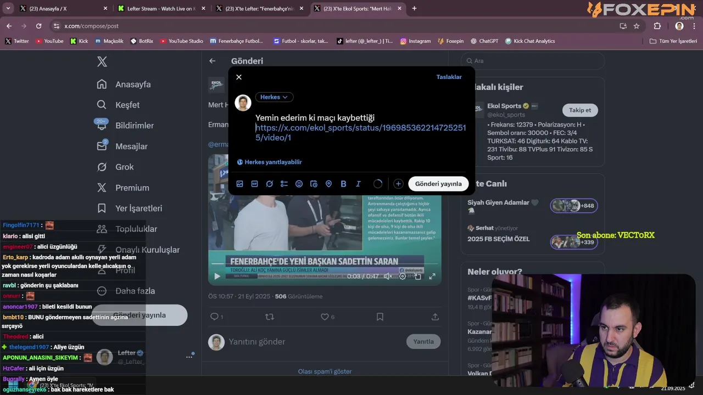703x395 pixels.
Task: Mute the post video sound
Action: [388, 276]
